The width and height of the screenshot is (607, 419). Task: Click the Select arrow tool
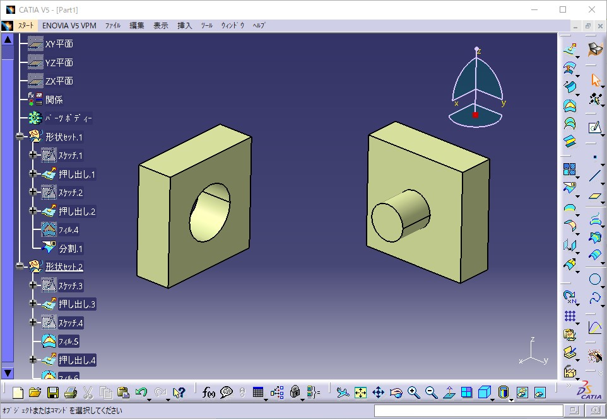595,80
